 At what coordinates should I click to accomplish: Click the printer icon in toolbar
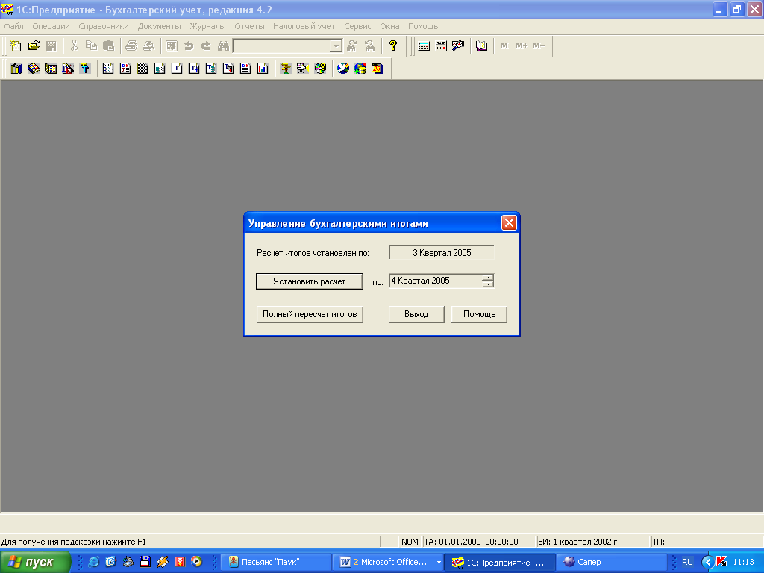[131, 46]
